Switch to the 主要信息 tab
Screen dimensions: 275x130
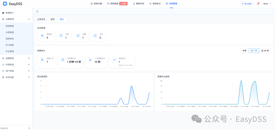click(x=41, y=19)
